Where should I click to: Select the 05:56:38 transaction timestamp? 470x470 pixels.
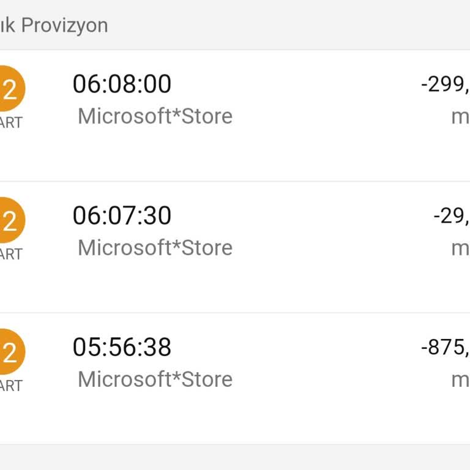coord(122,347)
